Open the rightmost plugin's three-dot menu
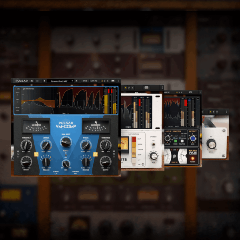Viewport: 240px width, 240px height. [226, 112]
